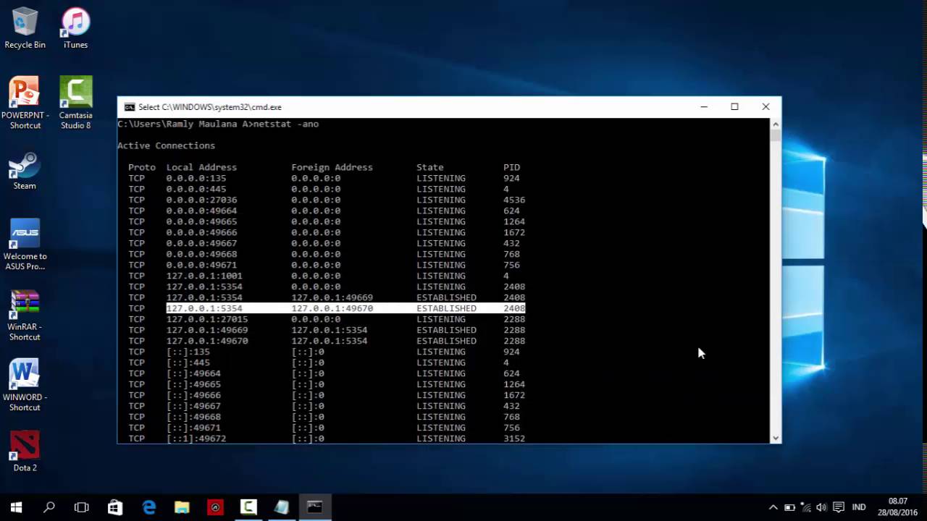Click the 'Local Address' column header
The image size is (927, 521).
point(201,167)
